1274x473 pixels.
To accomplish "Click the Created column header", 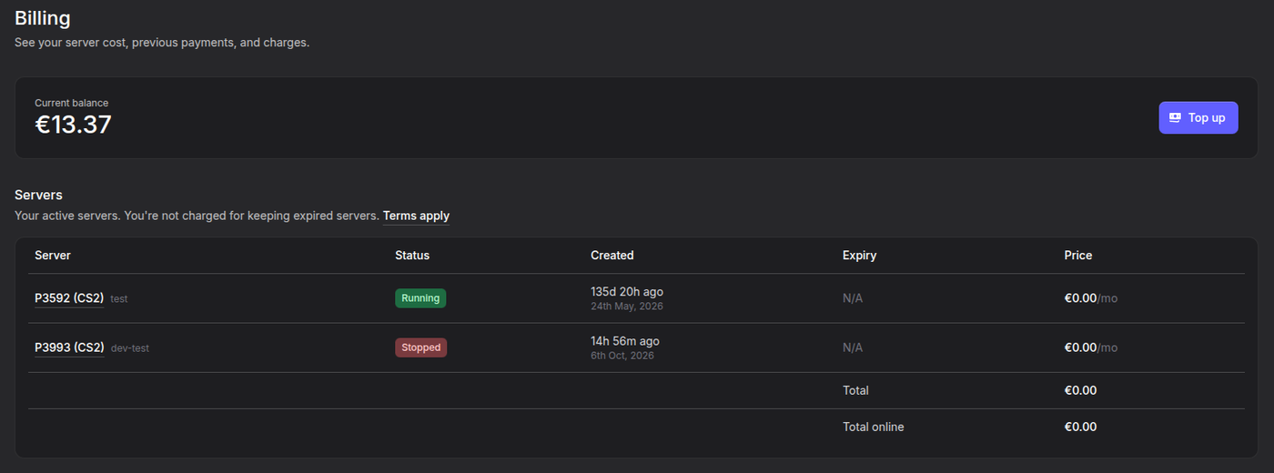I will tap(612, 255).
